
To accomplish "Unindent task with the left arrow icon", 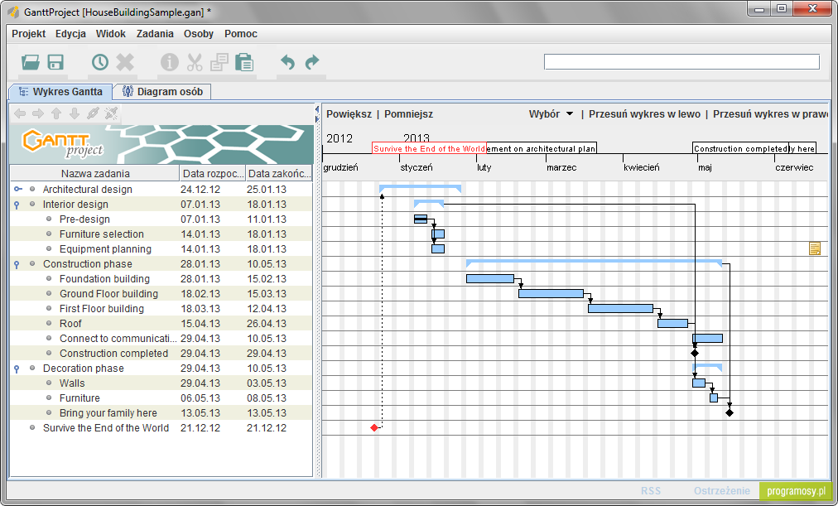I will 20,113.
